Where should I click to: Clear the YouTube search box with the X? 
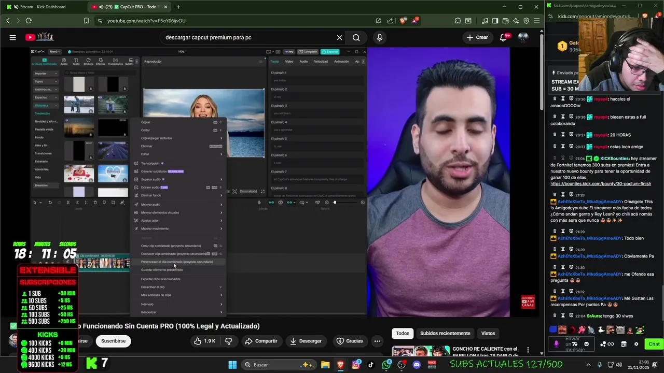339,37
